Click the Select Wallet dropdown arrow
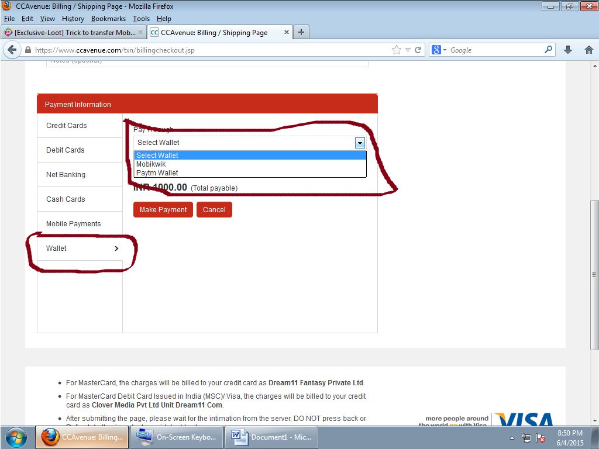The width and height of the screenshot is (599, 449). click(360, 143)
